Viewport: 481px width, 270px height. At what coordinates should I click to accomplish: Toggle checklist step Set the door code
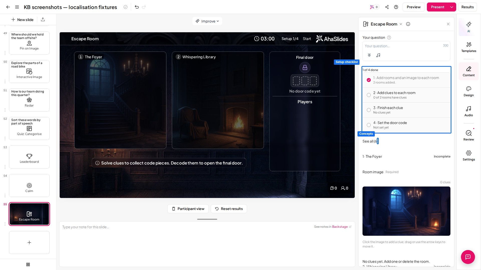[369, 125]
